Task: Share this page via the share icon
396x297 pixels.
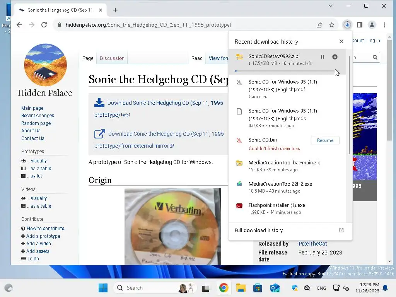Action: pyautogui.click(x=319, y=25)
